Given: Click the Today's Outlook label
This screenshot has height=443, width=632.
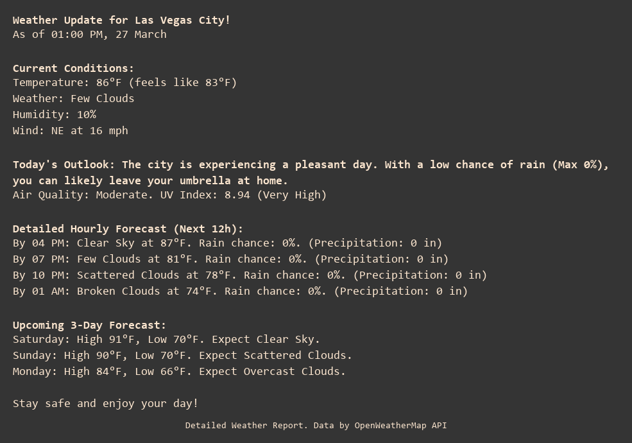Looking at the screenshot, I should (64, 164).
